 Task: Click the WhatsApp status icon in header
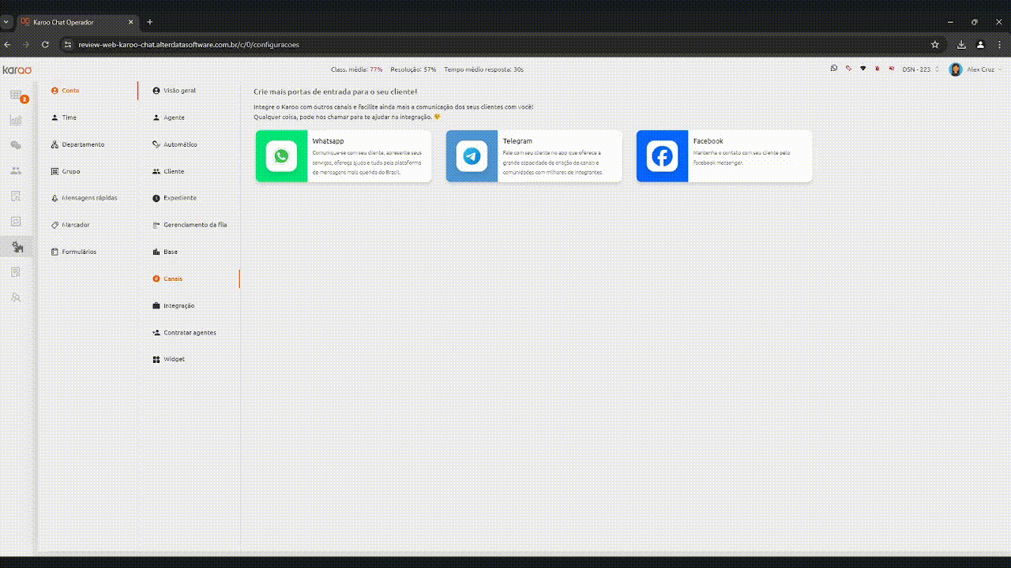[x=833, y=69]
